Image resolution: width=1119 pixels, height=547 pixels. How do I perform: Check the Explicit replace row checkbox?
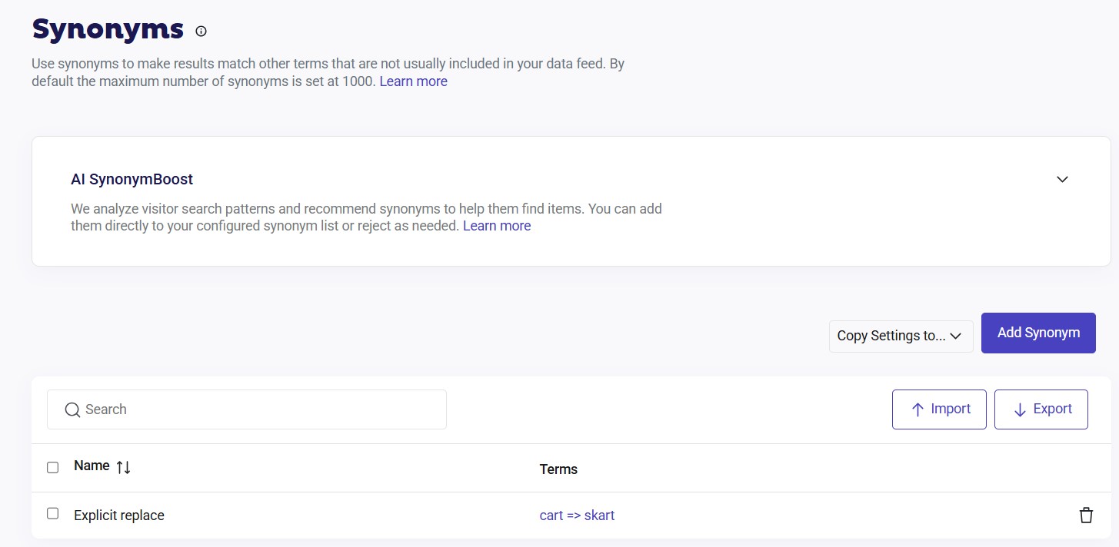tap(52, 514)
